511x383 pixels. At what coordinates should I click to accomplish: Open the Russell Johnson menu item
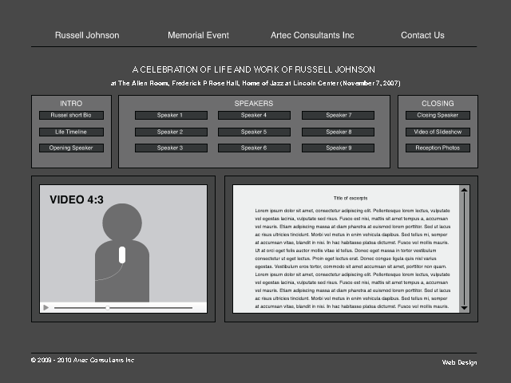click(87, 35)
